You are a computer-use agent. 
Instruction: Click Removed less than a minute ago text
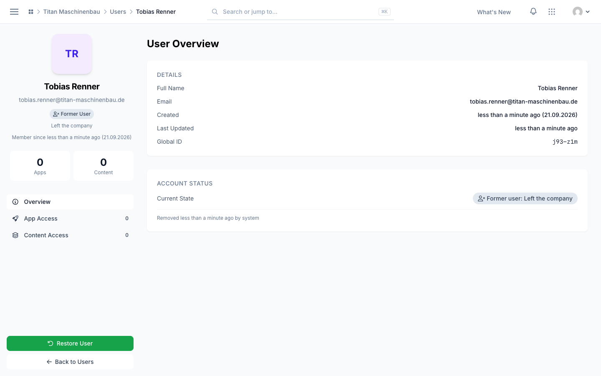(208, 218)
